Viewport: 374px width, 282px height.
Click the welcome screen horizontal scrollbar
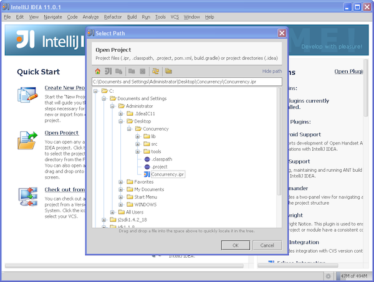124,266
